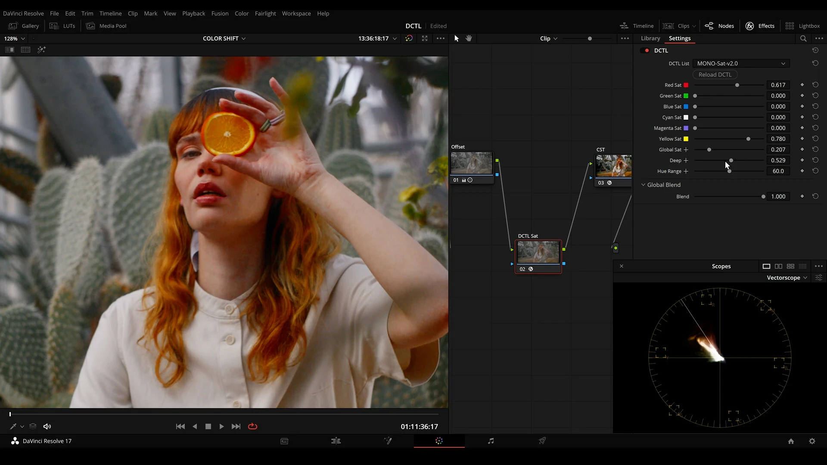Screen dimensions: 827x465
Task: Open the Fairlight page icon
Action: tap(491, 441)
